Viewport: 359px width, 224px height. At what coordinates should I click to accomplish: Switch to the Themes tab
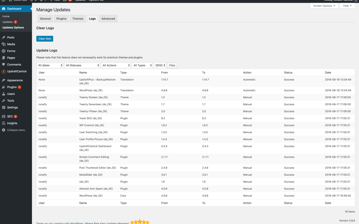pos(77,19)
